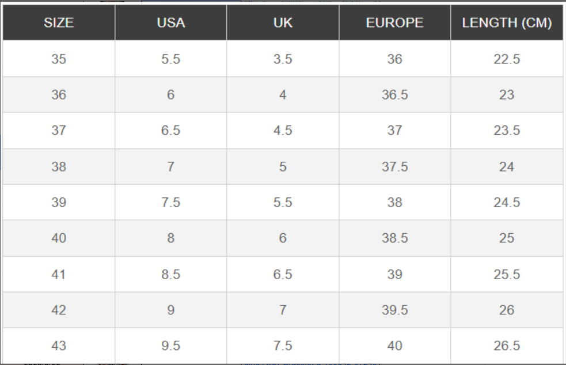Select the LENGTH (CM) column header
Image resolution: width=566 pixels, height=365 pixels.
tap(507, 23)
